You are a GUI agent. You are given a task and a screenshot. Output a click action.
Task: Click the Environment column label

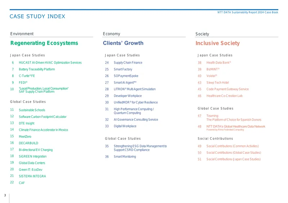click(x=22, y=34)
